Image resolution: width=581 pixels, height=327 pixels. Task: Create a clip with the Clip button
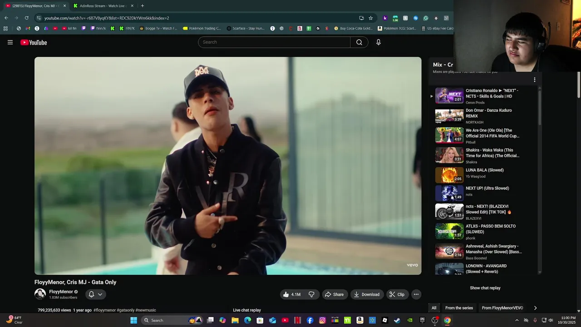397,294
